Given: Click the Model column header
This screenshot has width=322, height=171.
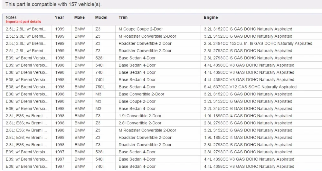Looking at the screenshot, I should click(x=101, y=17).
